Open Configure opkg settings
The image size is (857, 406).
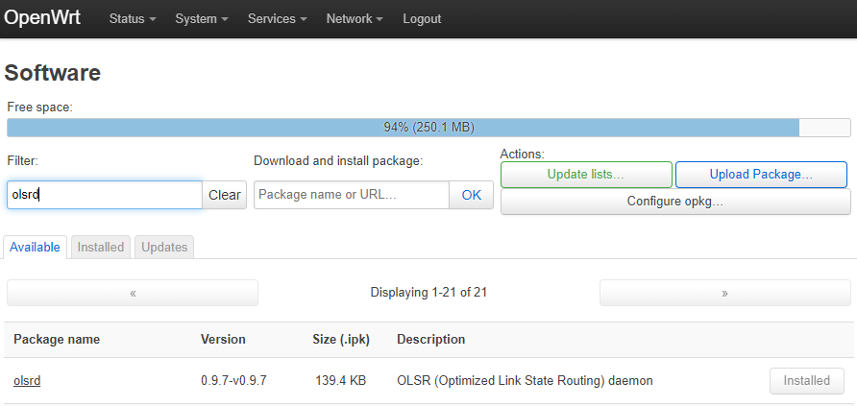coord(674,202)
